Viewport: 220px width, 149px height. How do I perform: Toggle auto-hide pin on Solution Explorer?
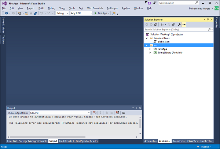(208, 20)
